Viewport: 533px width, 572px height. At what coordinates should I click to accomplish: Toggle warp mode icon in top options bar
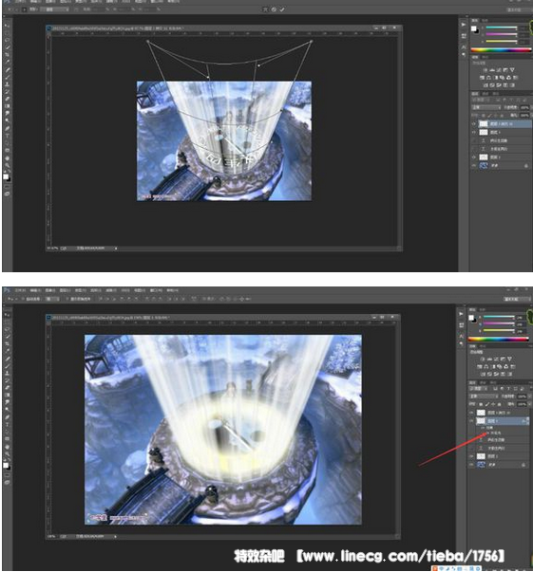coord(266,9)
